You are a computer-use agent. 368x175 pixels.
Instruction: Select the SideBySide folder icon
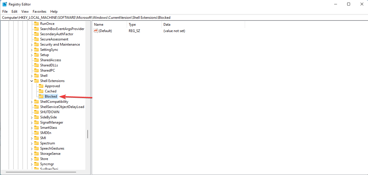(x=36, y=117)
